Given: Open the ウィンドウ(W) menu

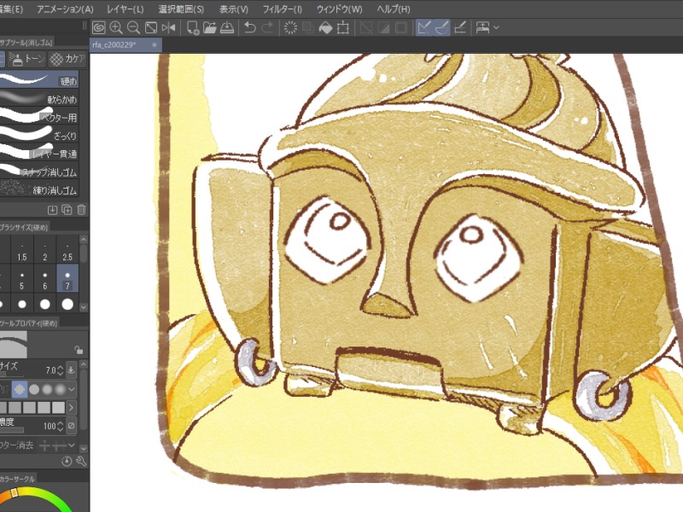Looking at the screenshot, I should [x=339, y=9].
